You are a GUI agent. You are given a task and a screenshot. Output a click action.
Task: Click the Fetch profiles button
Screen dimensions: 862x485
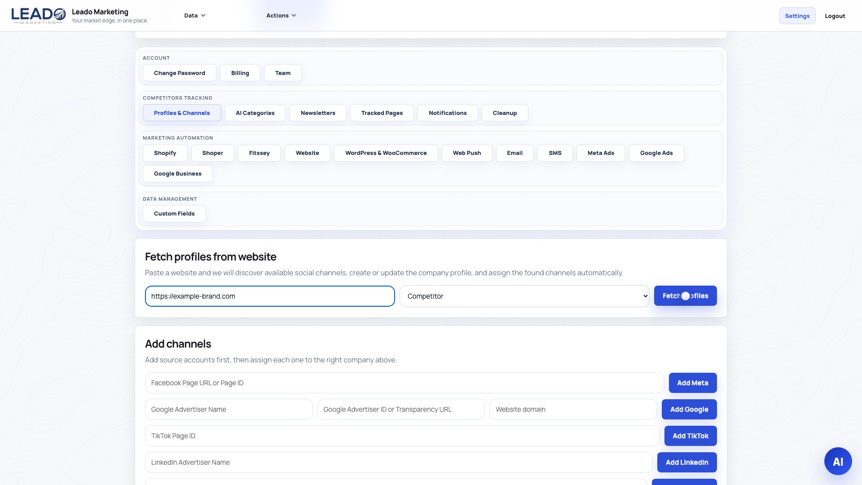click(686, 296)
